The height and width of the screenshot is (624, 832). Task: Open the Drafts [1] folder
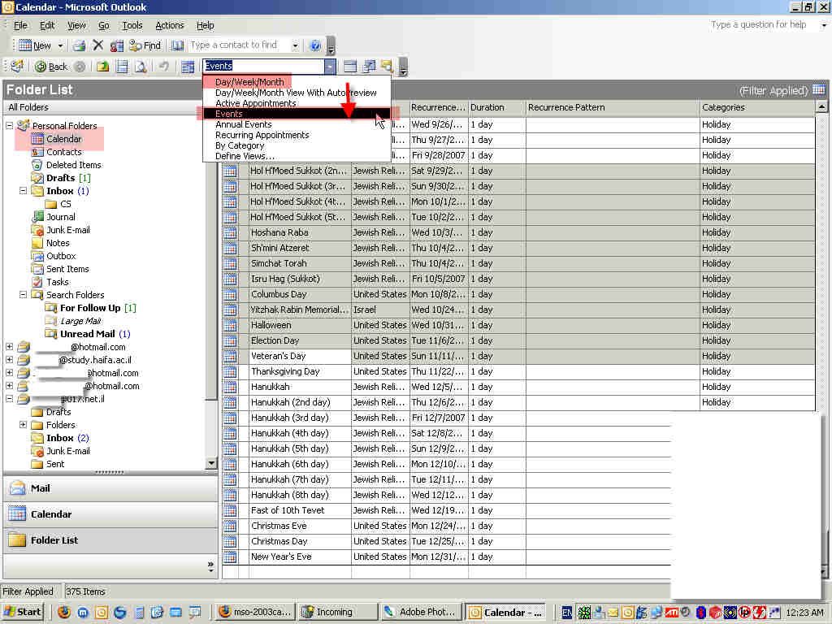(x=68, y=178)
